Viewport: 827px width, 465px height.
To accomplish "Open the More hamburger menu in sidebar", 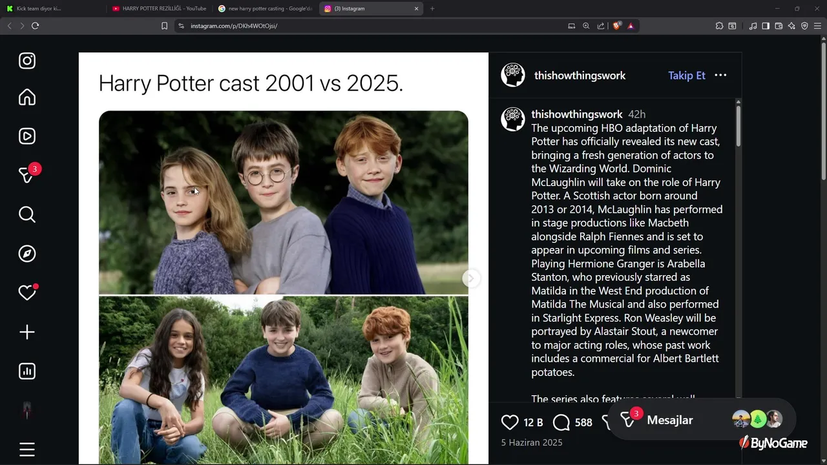I will pyautogui.click(x=27, y=449).
